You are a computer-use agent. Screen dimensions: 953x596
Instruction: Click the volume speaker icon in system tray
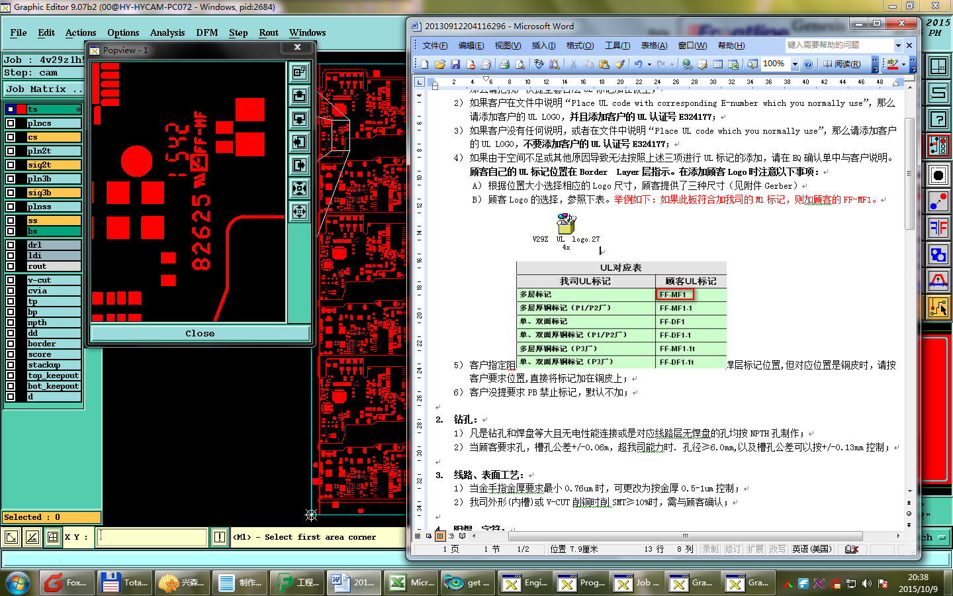(867, 583)
